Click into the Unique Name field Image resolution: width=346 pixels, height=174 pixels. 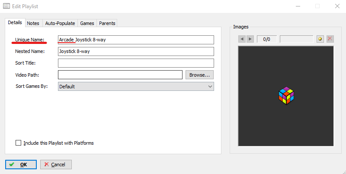click(136, 40)
